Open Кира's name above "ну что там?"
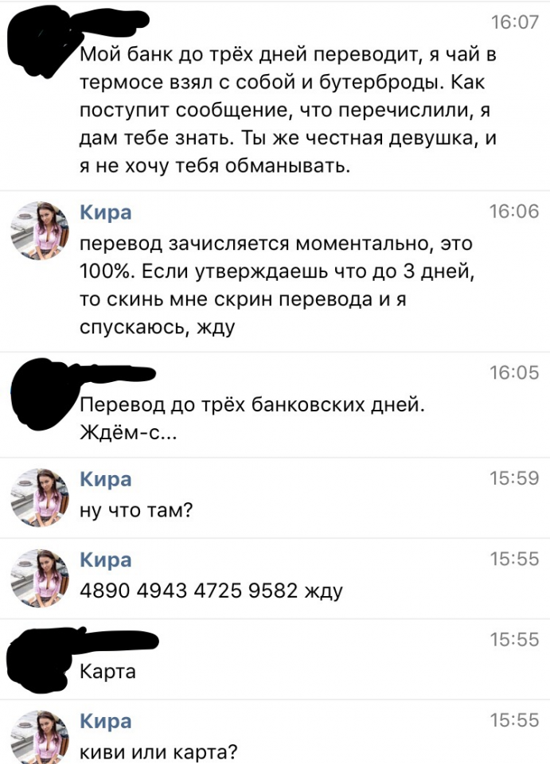 tap(106, 479)
